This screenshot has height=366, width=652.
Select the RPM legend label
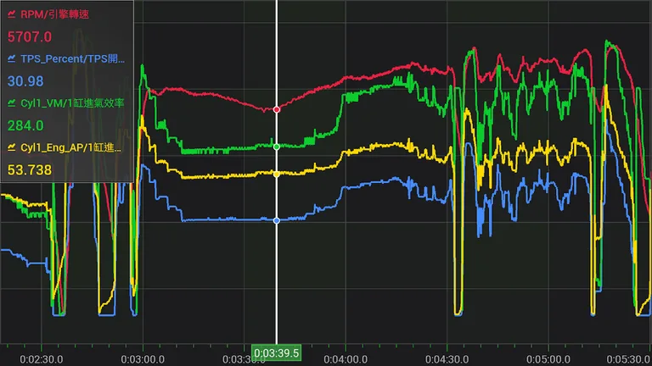coord(54,14)
